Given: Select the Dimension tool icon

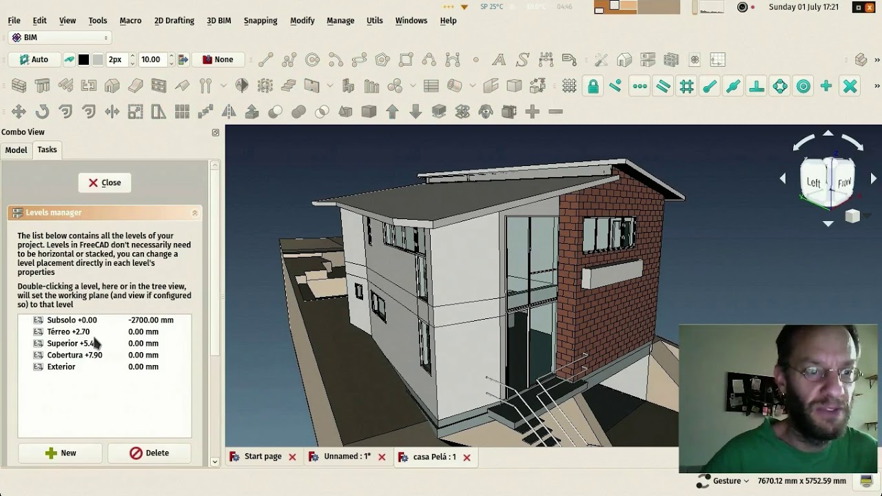Looking at the screenshot, I should coord(545,60).
